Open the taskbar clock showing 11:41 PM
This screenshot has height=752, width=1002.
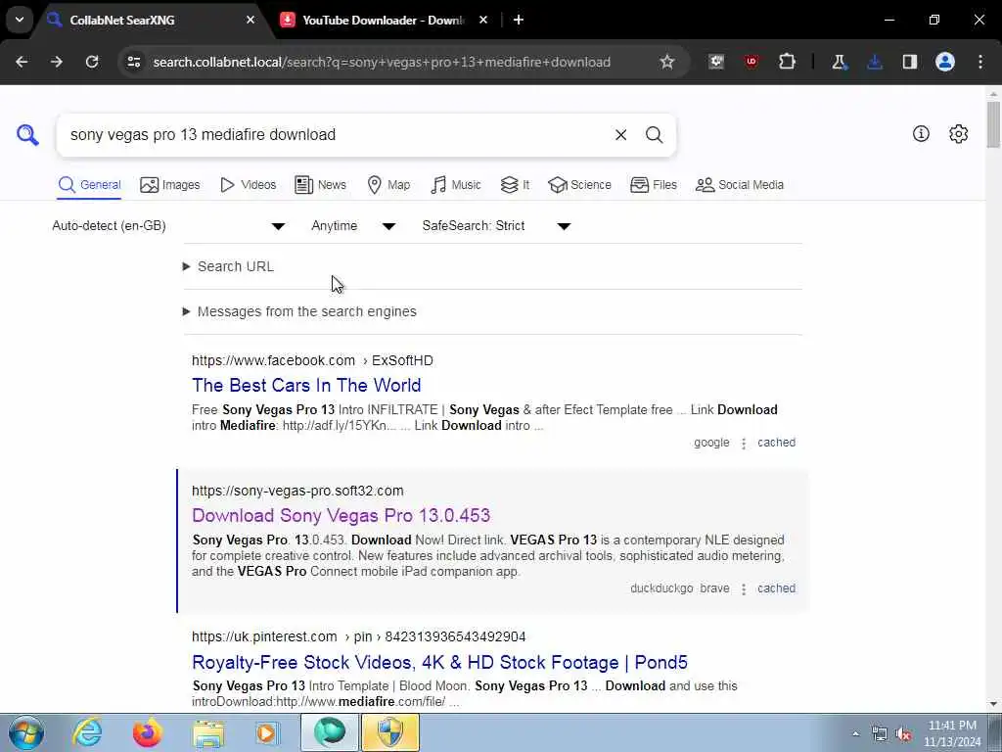click(952, 733)
